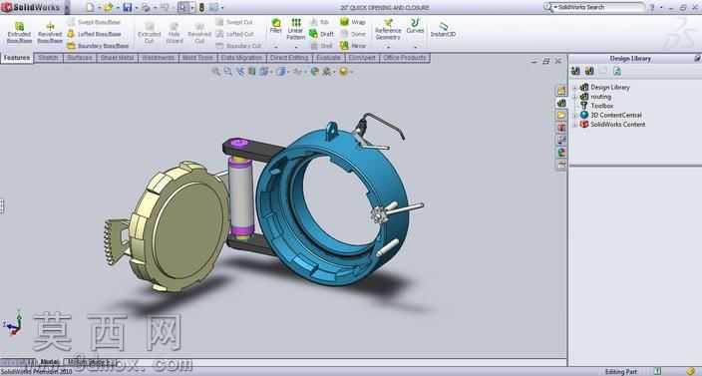Open the Display Style icon
Screen dimensions: 702x376
[x=281, y=71]
